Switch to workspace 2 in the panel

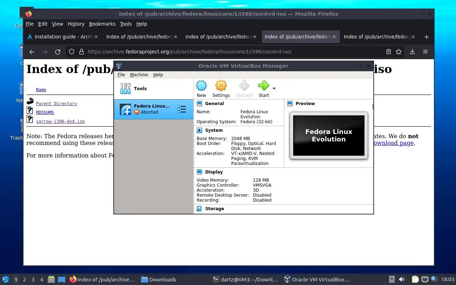(x=24, y=280)
